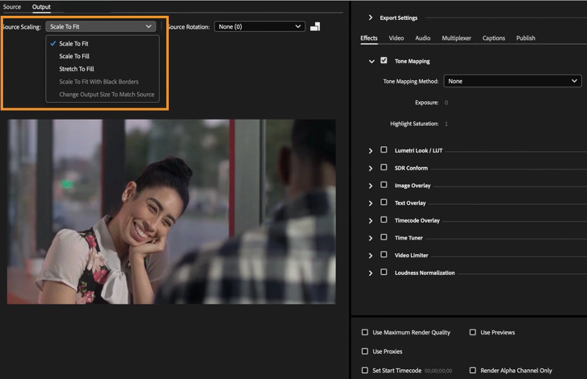Enable Use Proxies
This screenshot has width=587, height=379.
pos(365,351)
